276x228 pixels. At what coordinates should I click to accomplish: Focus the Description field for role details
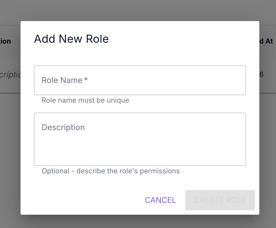140,139
